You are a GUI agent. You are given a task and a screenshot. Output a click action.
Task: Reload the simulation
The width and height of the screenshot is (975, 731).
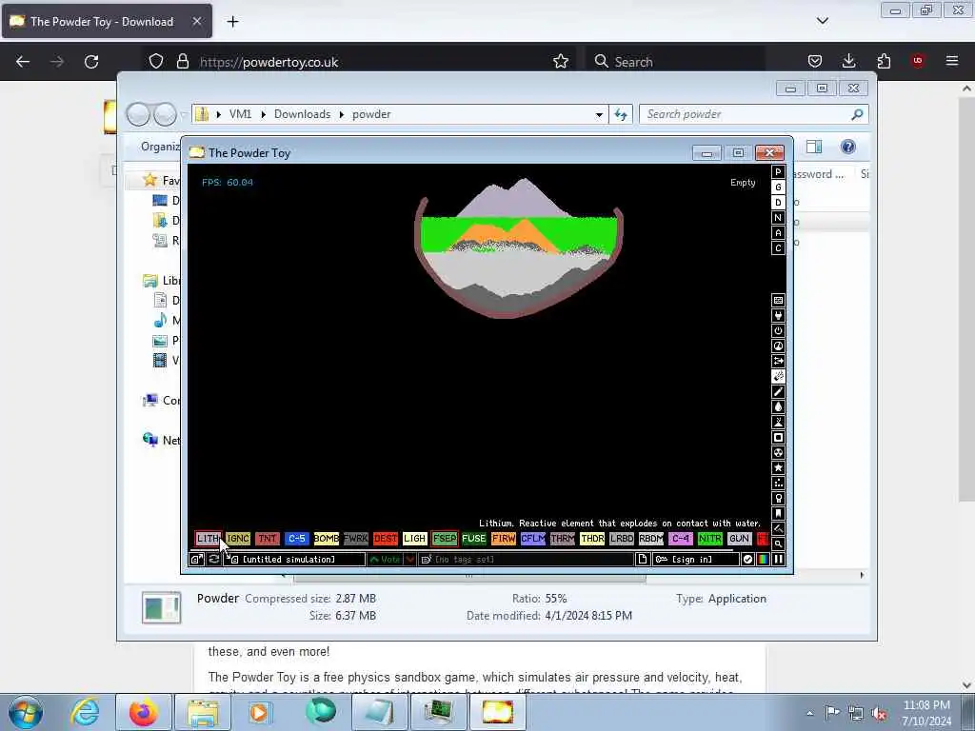tap(213, 560)
